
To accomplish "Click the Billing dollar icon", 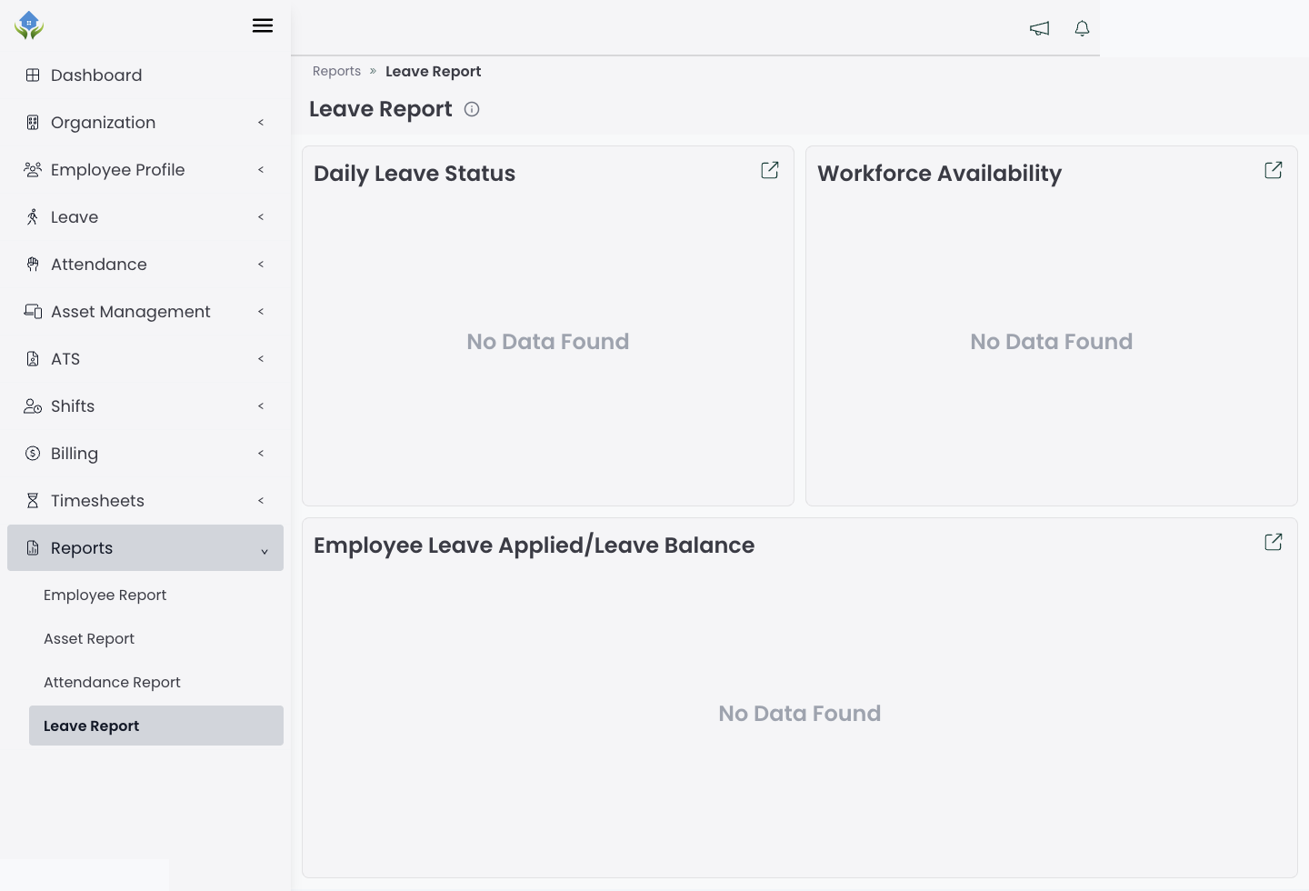I will tap(33, 454).
